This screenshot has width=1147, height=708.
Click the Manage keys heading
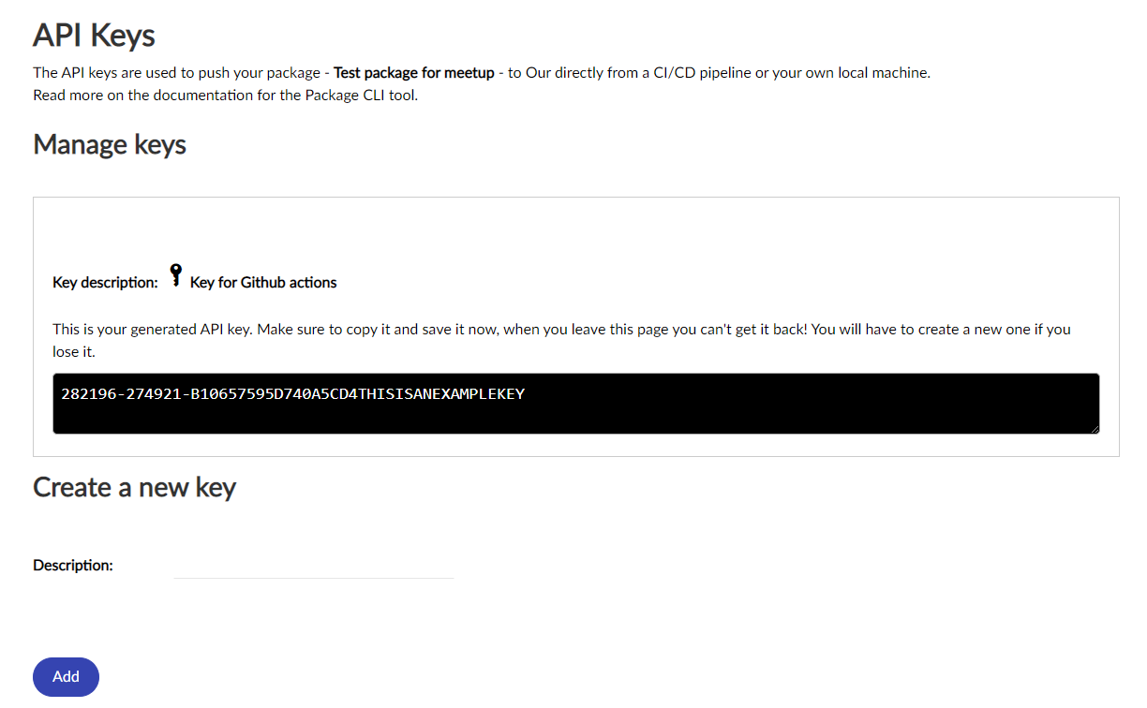pyautogui.click(x=110, y=145)
